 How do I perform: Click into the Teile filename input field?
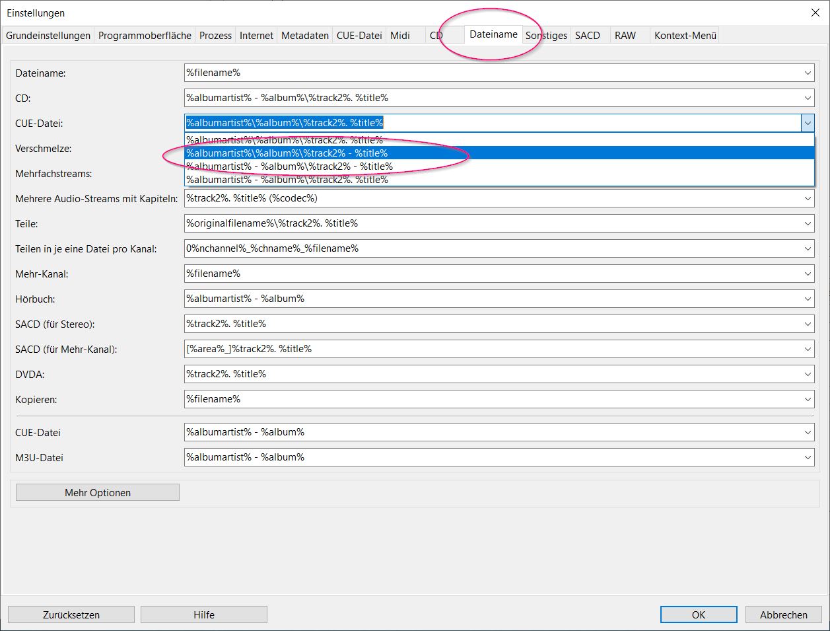(489, 223)
